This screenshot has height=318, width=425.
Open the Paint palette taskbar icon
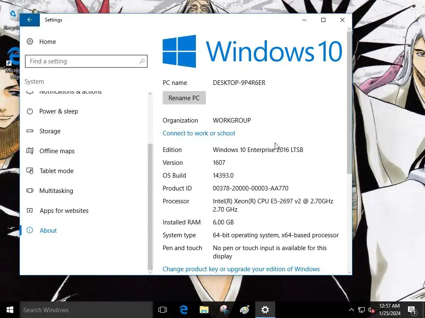tap(245, 310)
